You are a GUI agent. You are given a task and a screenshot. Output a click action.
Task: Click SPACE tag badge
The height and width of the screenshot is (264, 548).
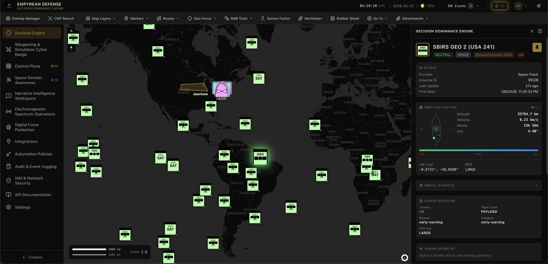click(x=463, y=55)
